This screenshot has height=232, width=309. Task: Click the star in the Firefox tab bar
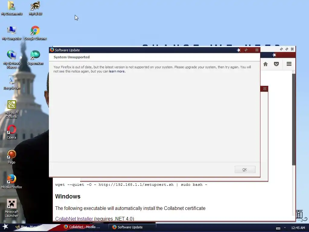tap(274, 55)
